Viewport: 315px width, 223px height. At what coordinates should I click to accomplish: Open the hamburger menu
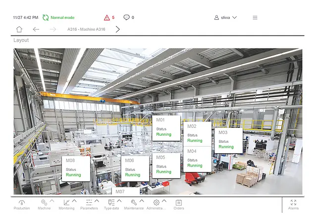pyautogui.click(x=255, y=18)
